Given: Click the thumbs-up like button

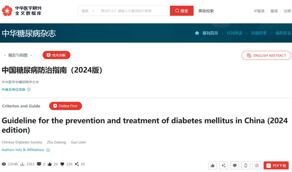Looking at the screenshot, I should (x=213, y=165).
